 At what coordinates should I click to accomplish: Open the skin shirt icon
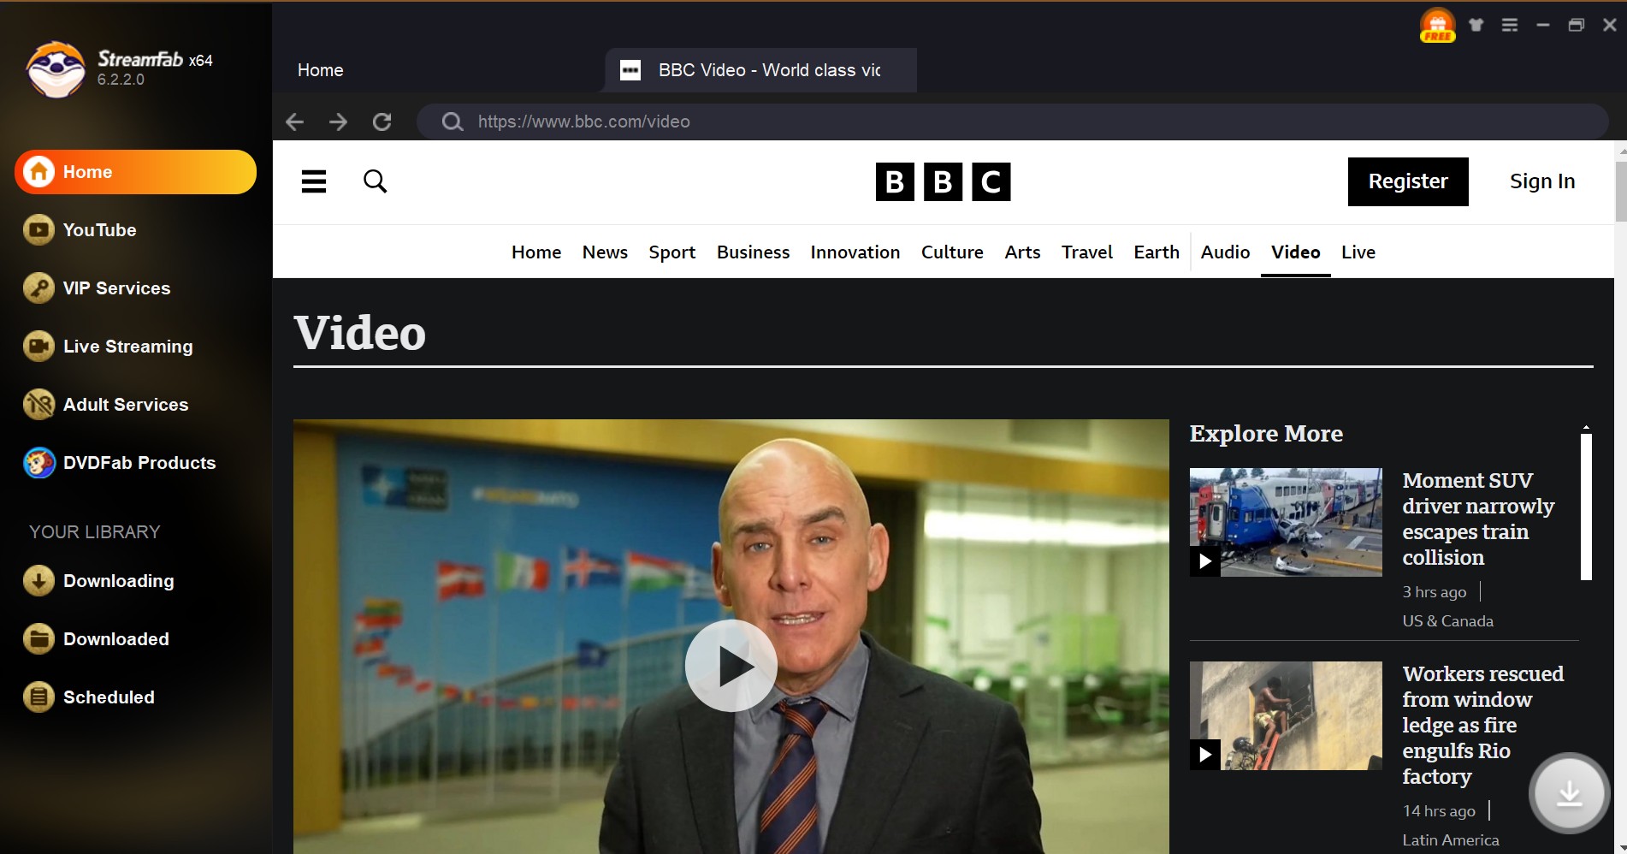coord(1476,25)
